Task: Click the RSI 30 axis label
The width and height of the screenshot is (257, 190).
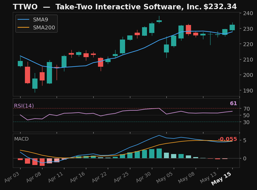Action: (x=246, y=122)
